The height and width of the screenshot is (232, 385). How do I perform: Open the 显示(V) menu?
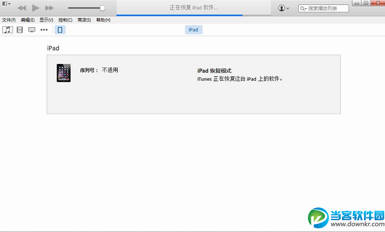[x=46, y=20]
